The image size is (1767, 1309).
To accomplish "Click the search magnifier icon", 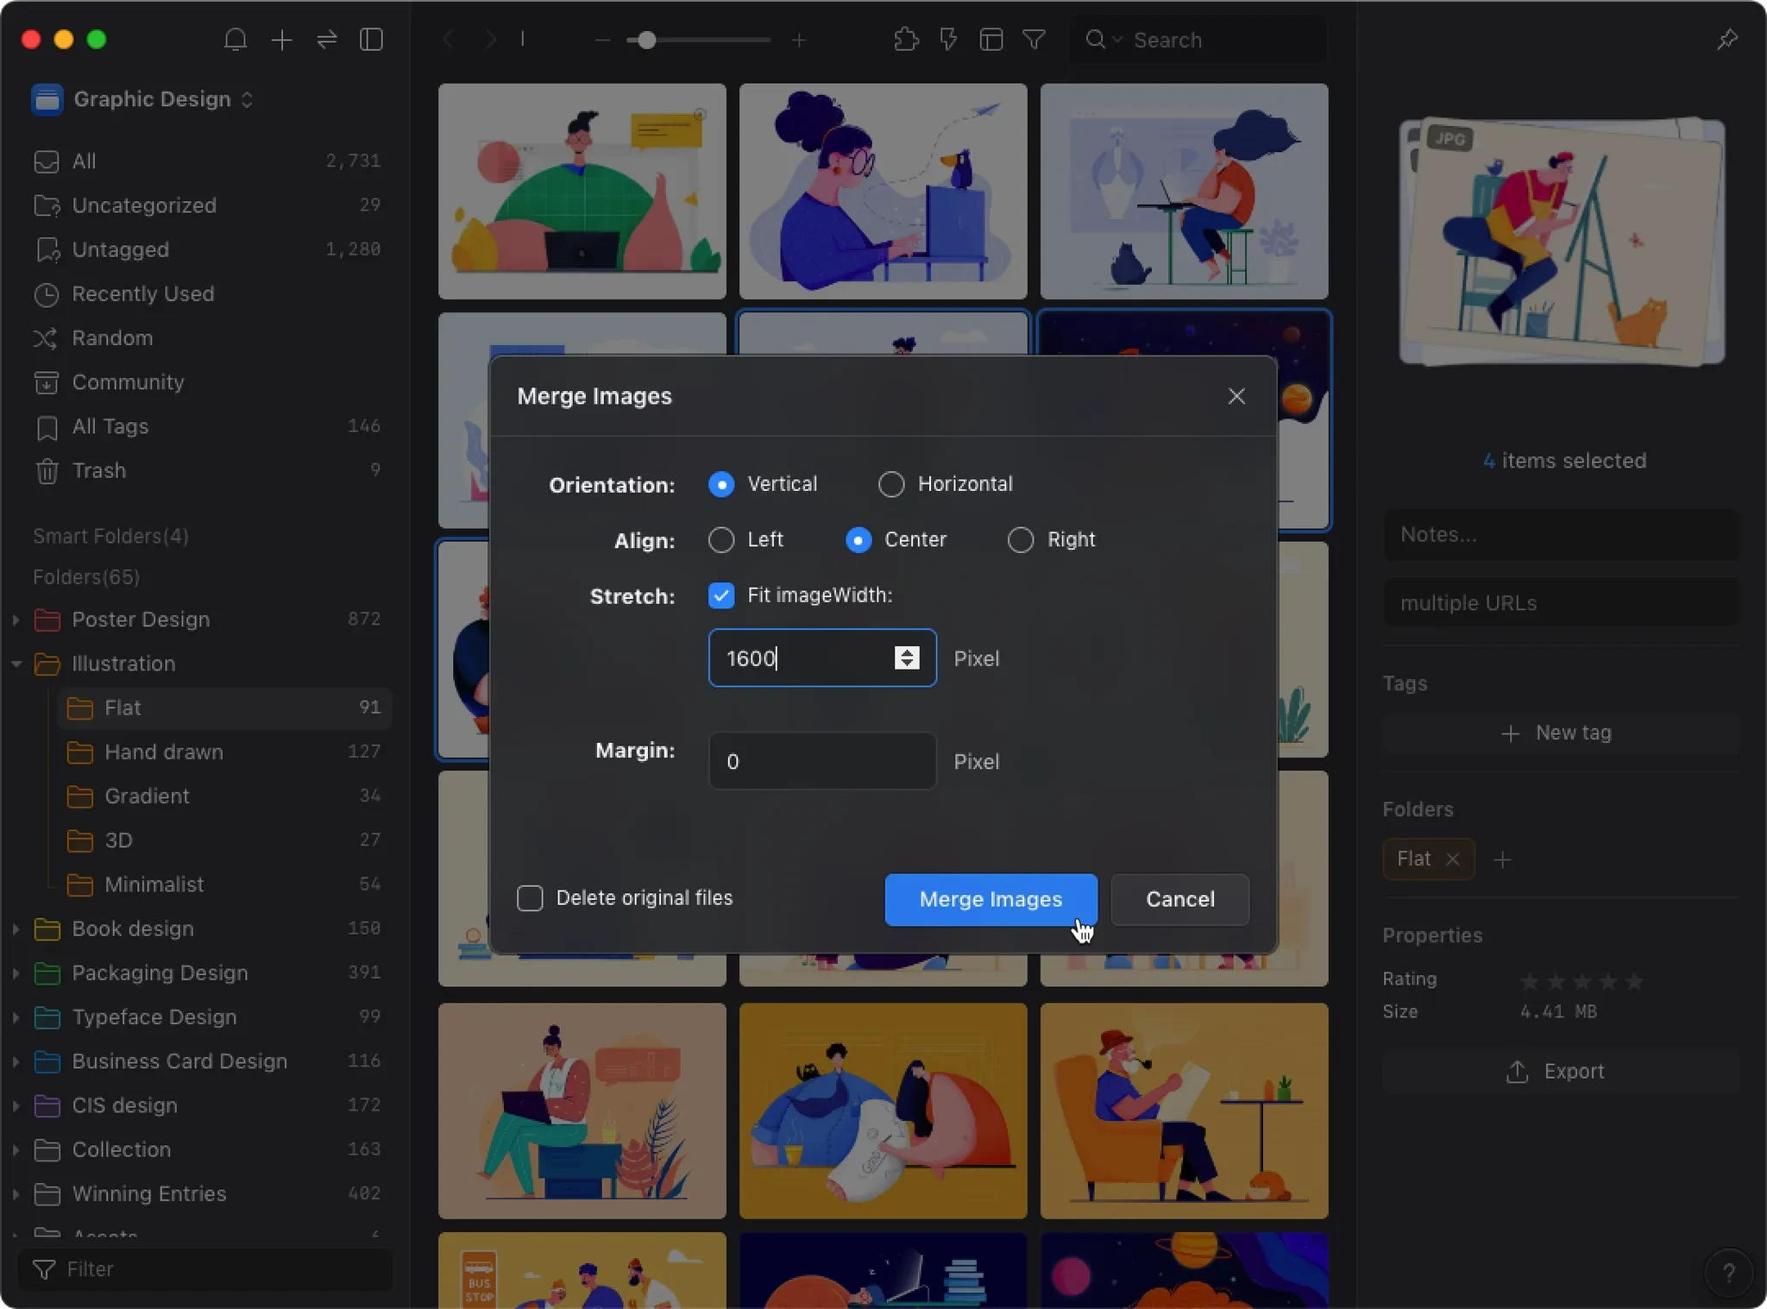I will click(x=1096, y=40).
